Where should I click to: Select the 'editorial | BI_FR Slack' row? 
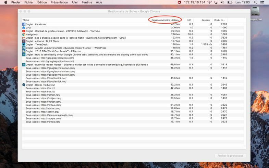pos(133,41)
